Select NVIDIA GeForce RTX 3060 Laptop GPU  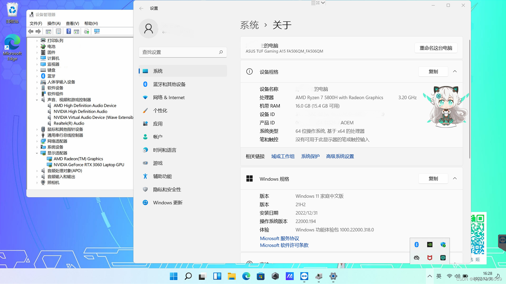(89, 165)
